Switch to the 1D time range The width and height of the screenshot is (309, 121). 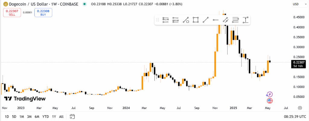[x=6, y=116]
